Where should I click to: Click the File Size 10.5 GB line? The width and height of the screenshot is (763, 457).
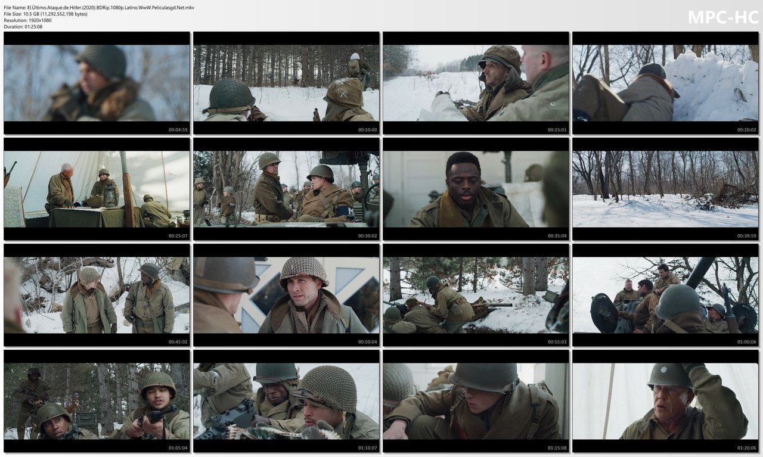pos(45,14)
